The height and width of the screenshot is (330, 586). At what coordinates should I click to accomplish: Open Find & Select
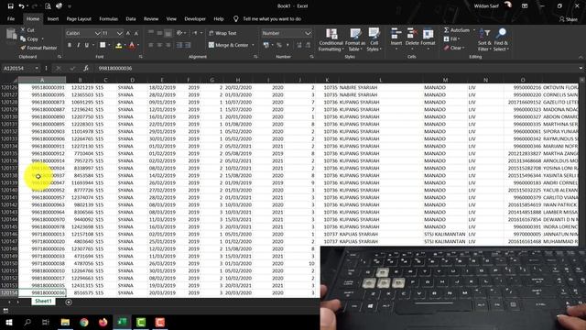pyautogui.click(x=501, y=39)
